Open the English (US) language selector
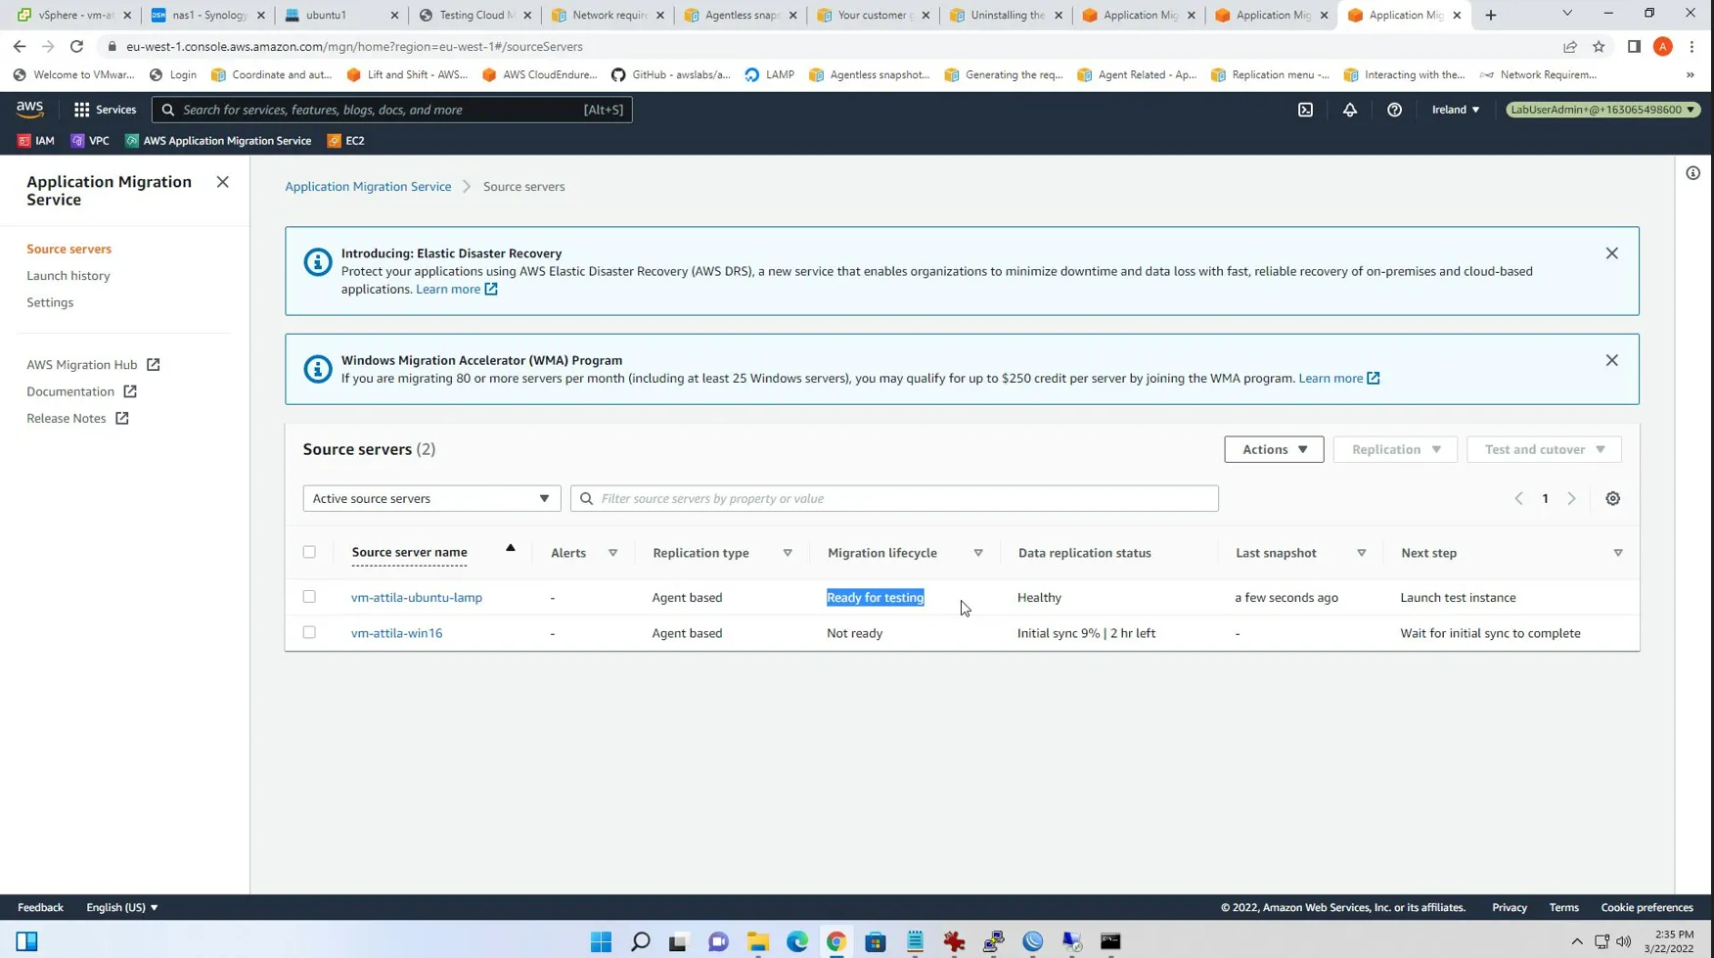Image resolution: width=1714 pixels, height=958 pixels. [122, 907]
